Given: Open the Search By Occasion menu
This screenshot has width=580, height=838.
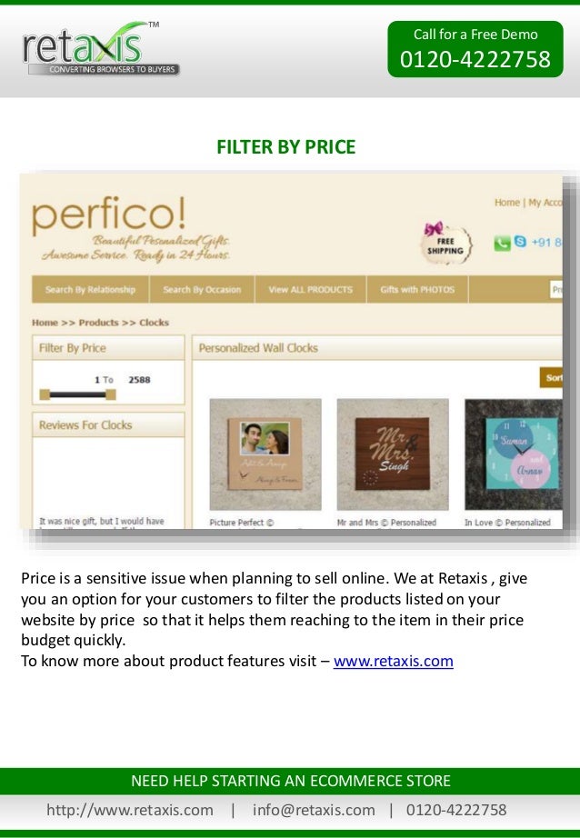Looking at the screenshot, I should (202, 289).
